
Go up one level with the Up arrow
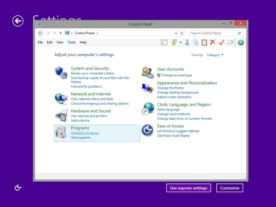coord(61,33)
